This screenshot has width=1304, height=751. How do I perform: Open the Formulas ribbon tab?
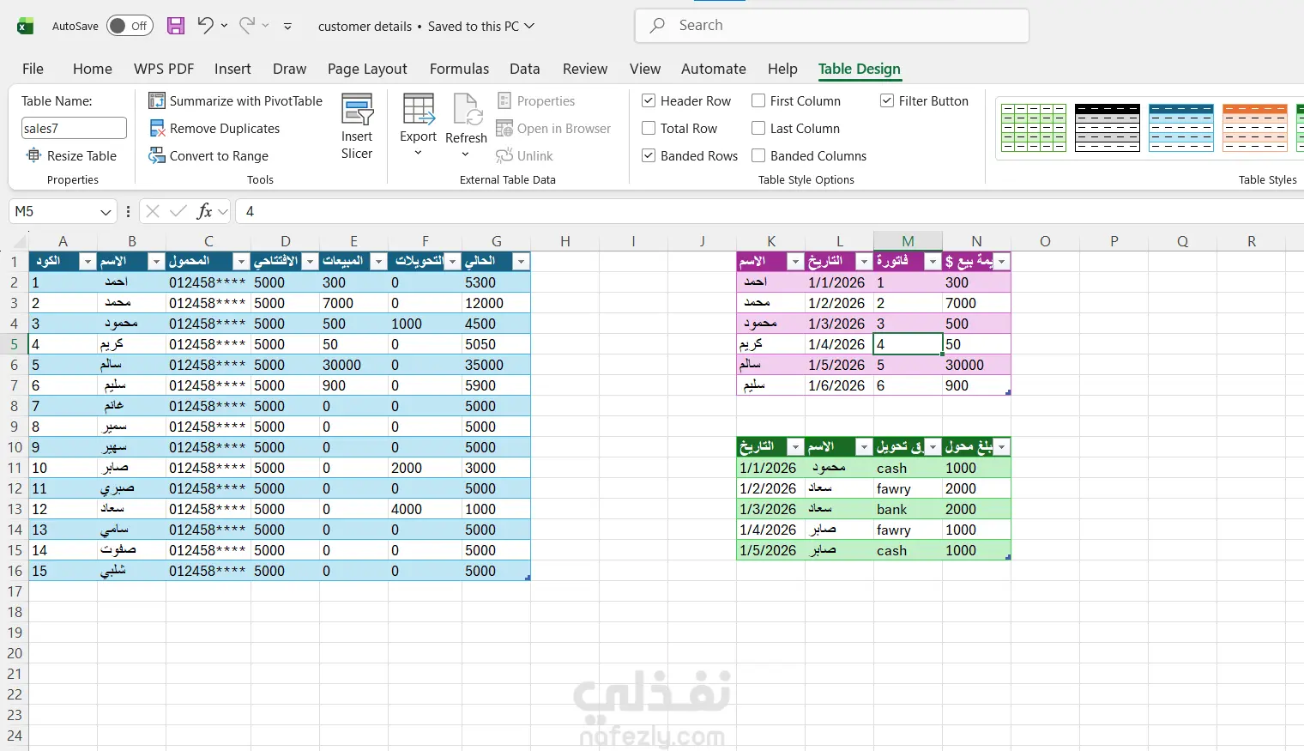click(459, 69)
